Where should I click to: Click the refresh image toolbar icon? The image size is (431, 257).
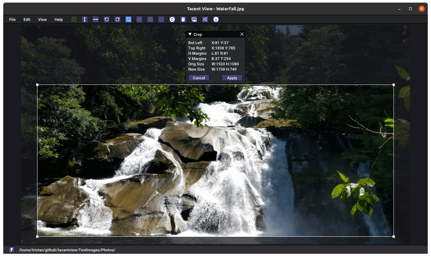(x=172, y=20)
